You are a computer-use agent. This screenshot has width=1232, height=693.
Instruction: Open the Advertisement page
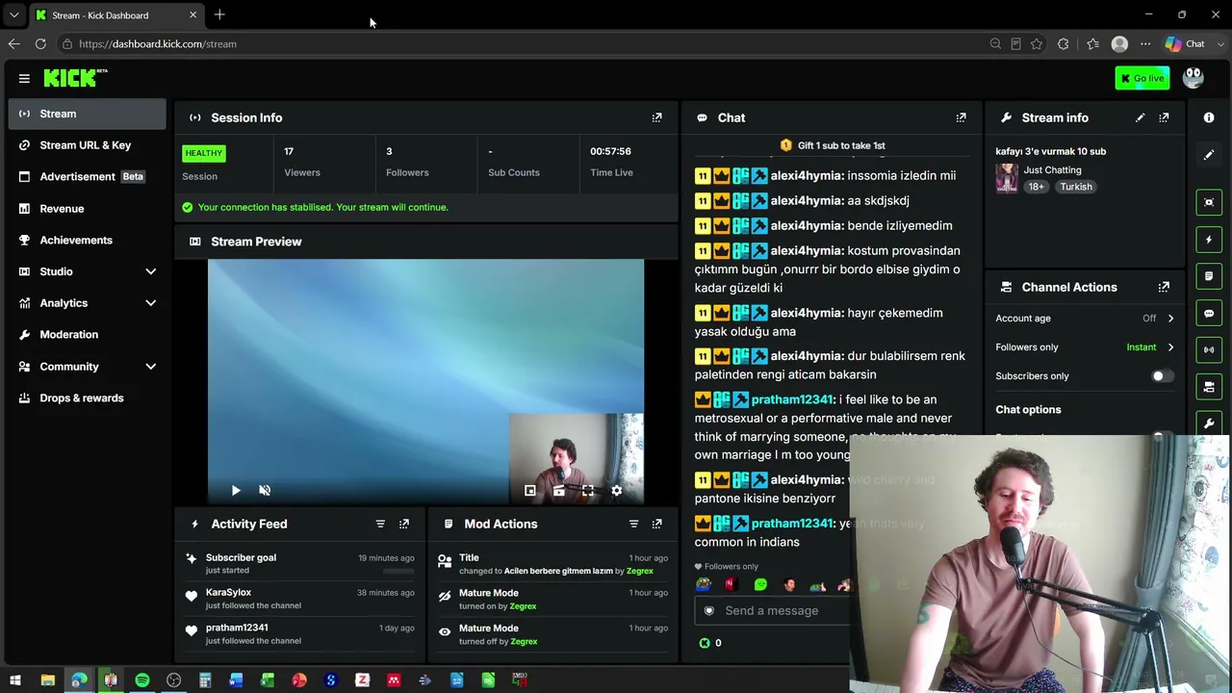[87, 177]
